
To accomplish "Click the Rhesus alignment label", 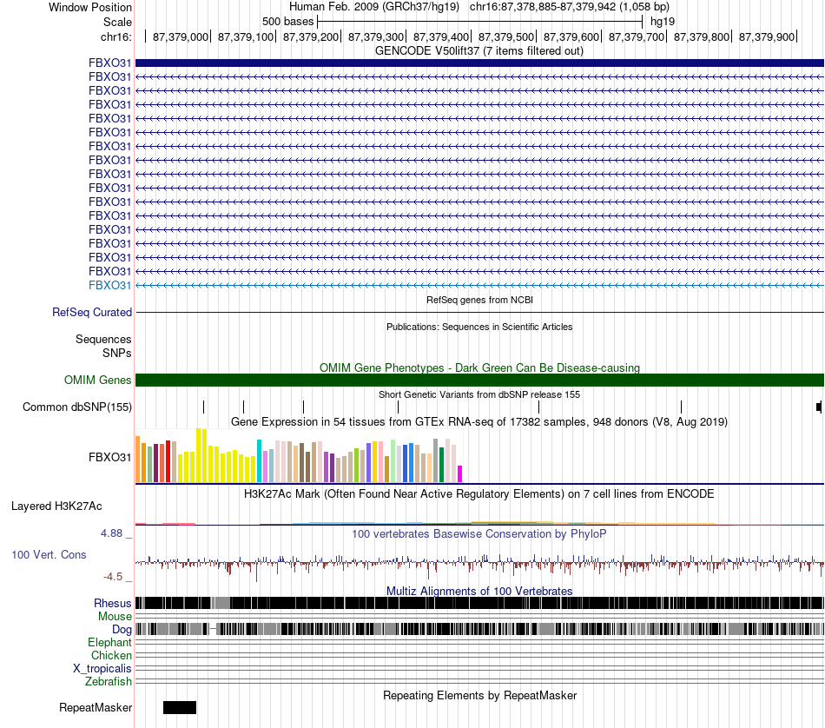I will (113, 603).
